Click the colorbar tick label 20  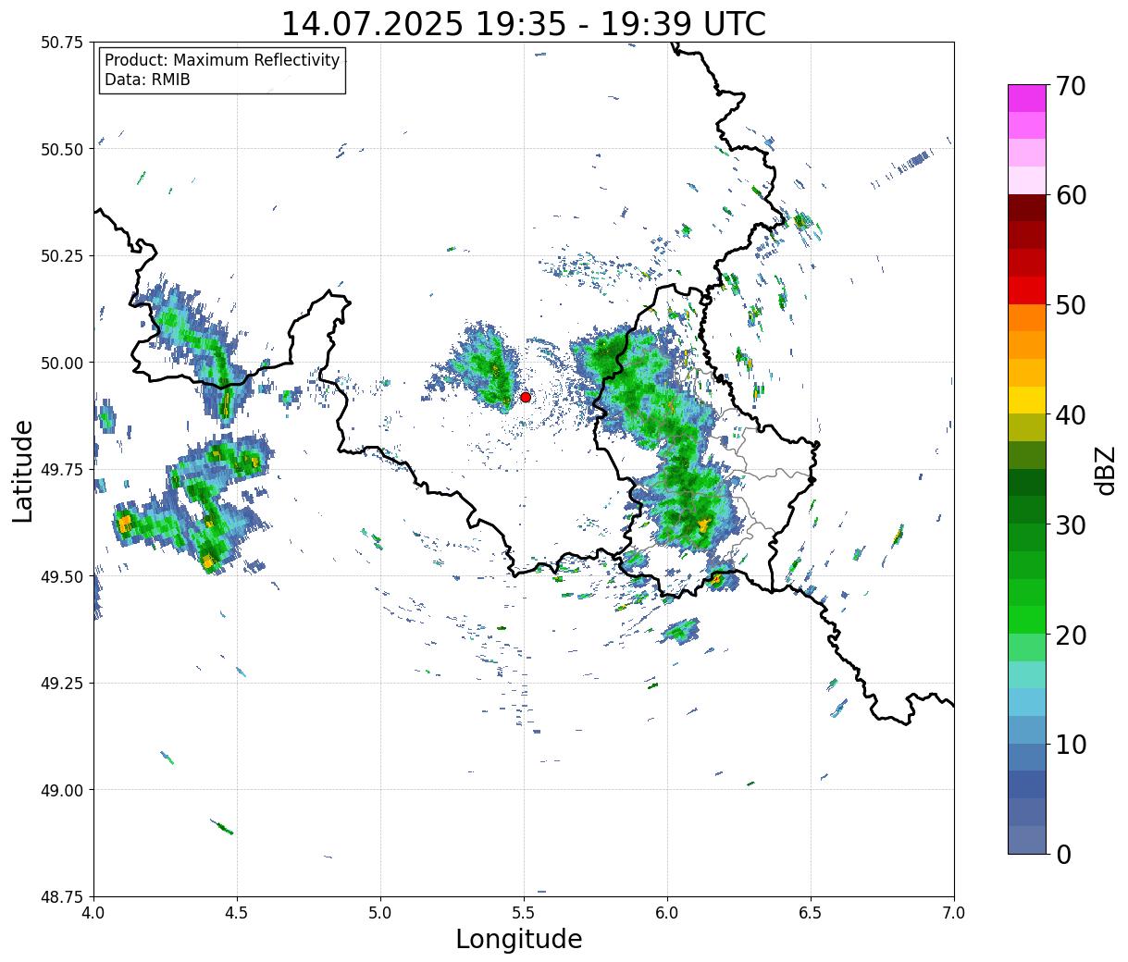1071,635
